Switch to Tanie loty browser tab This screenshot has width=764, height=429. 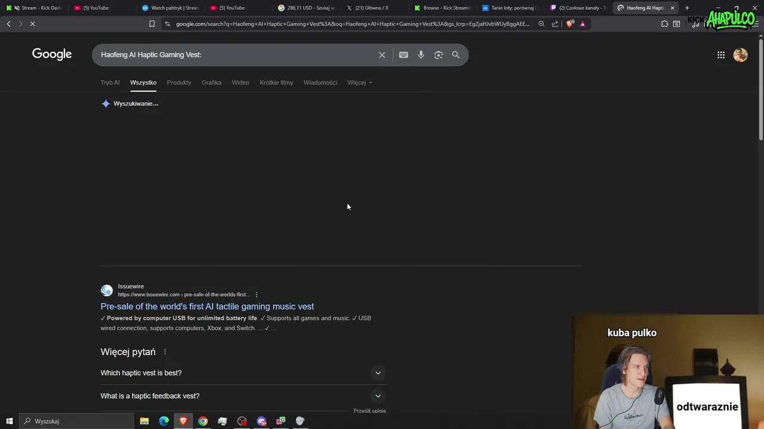click(510, 8)
